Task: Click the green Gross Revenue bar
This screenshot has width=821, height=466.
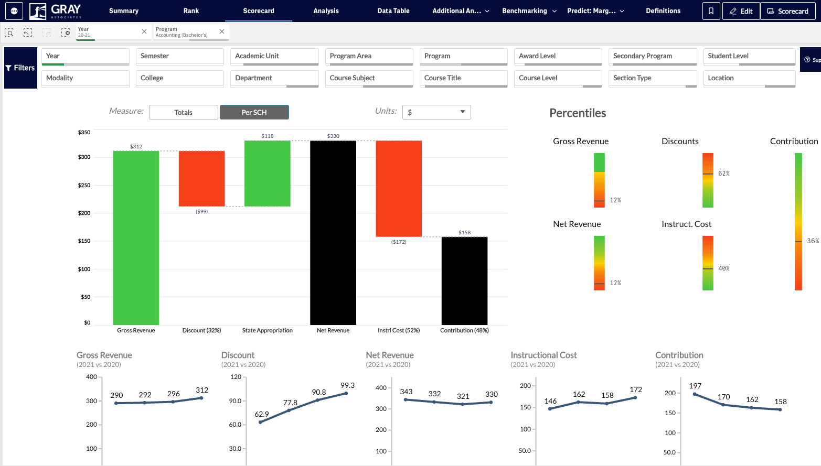Action: point(136,238)
